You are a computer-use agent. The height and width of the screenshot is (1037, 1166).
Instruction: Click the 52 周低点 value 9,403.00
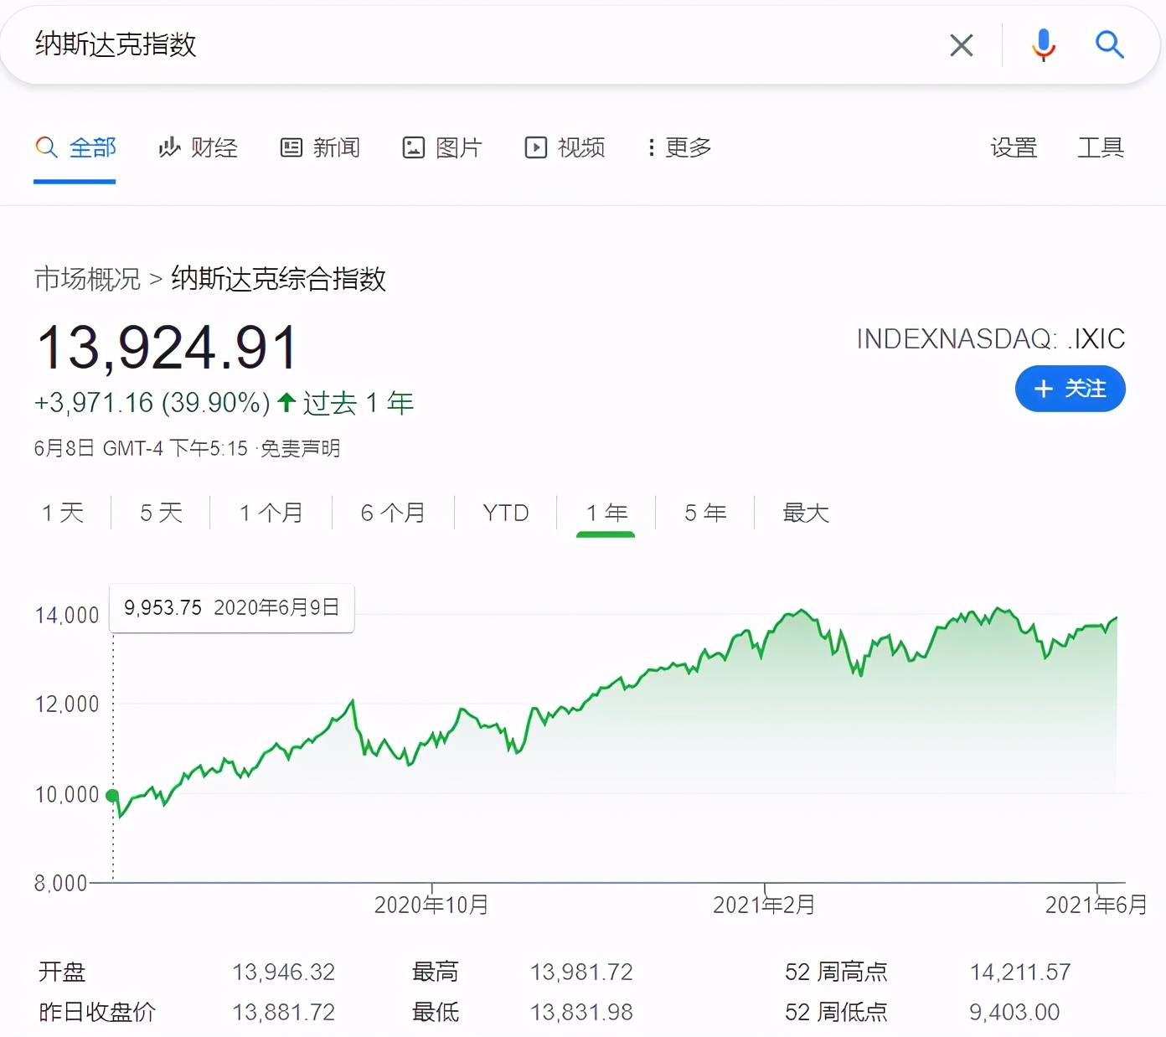(x=1014, y=1013)
